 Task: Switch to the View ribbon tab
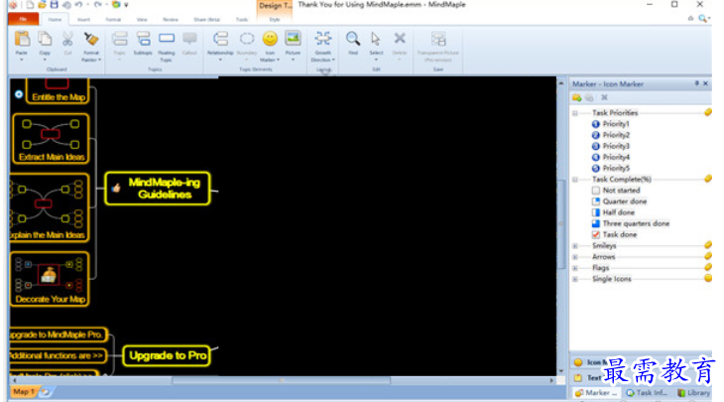click(x=142, y=20)
